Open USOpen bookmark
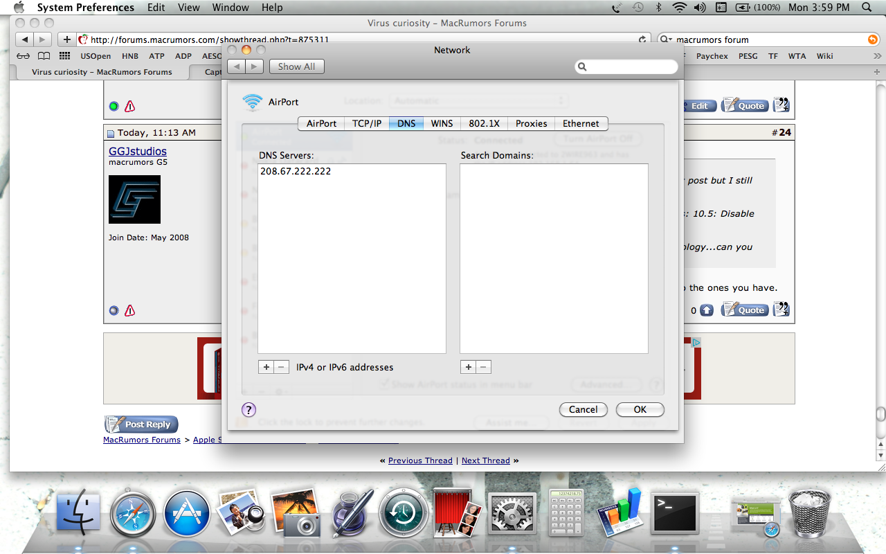 pyautogui.click(x=96, y=56)
